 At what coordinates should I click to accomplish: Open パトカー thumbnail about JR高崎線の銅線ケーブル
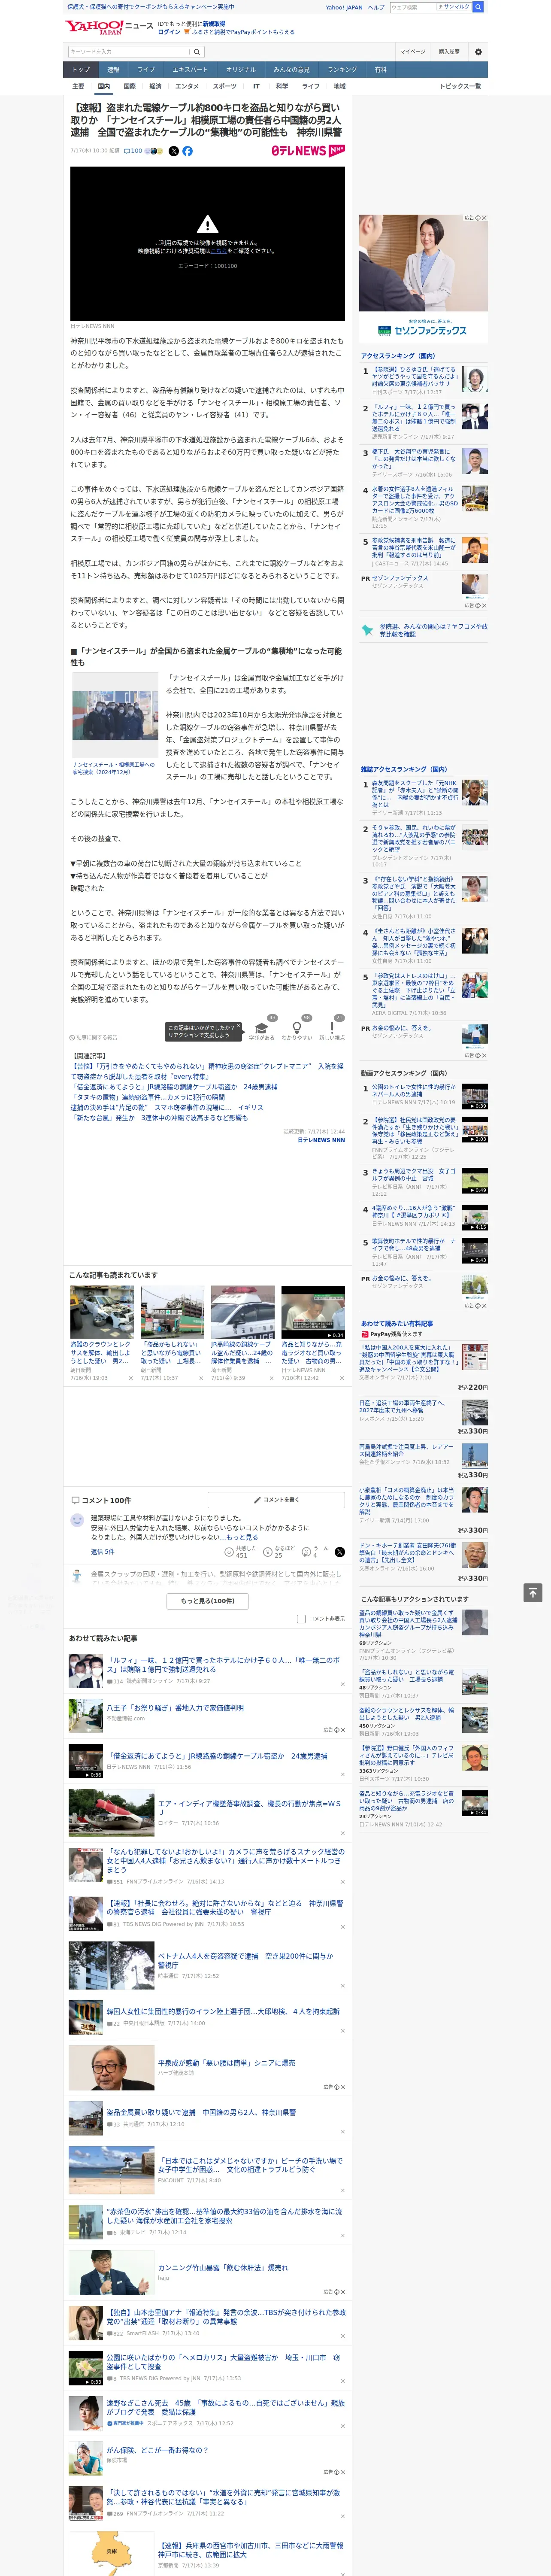coord(242,1312)
